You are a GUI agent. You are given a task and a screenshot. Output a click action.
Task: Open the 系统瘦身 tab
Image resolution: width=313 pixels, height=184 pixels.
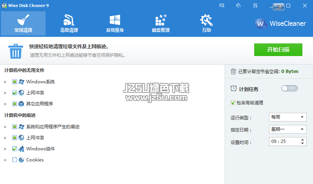pyautogui.click(x=115, y=23)
